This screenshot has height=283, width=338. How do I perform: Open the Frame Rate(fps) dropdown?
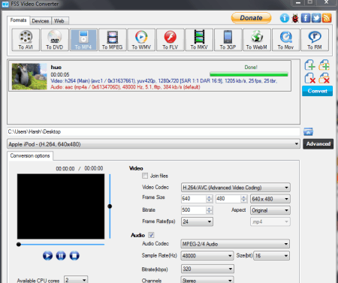(x=197, y=221)
